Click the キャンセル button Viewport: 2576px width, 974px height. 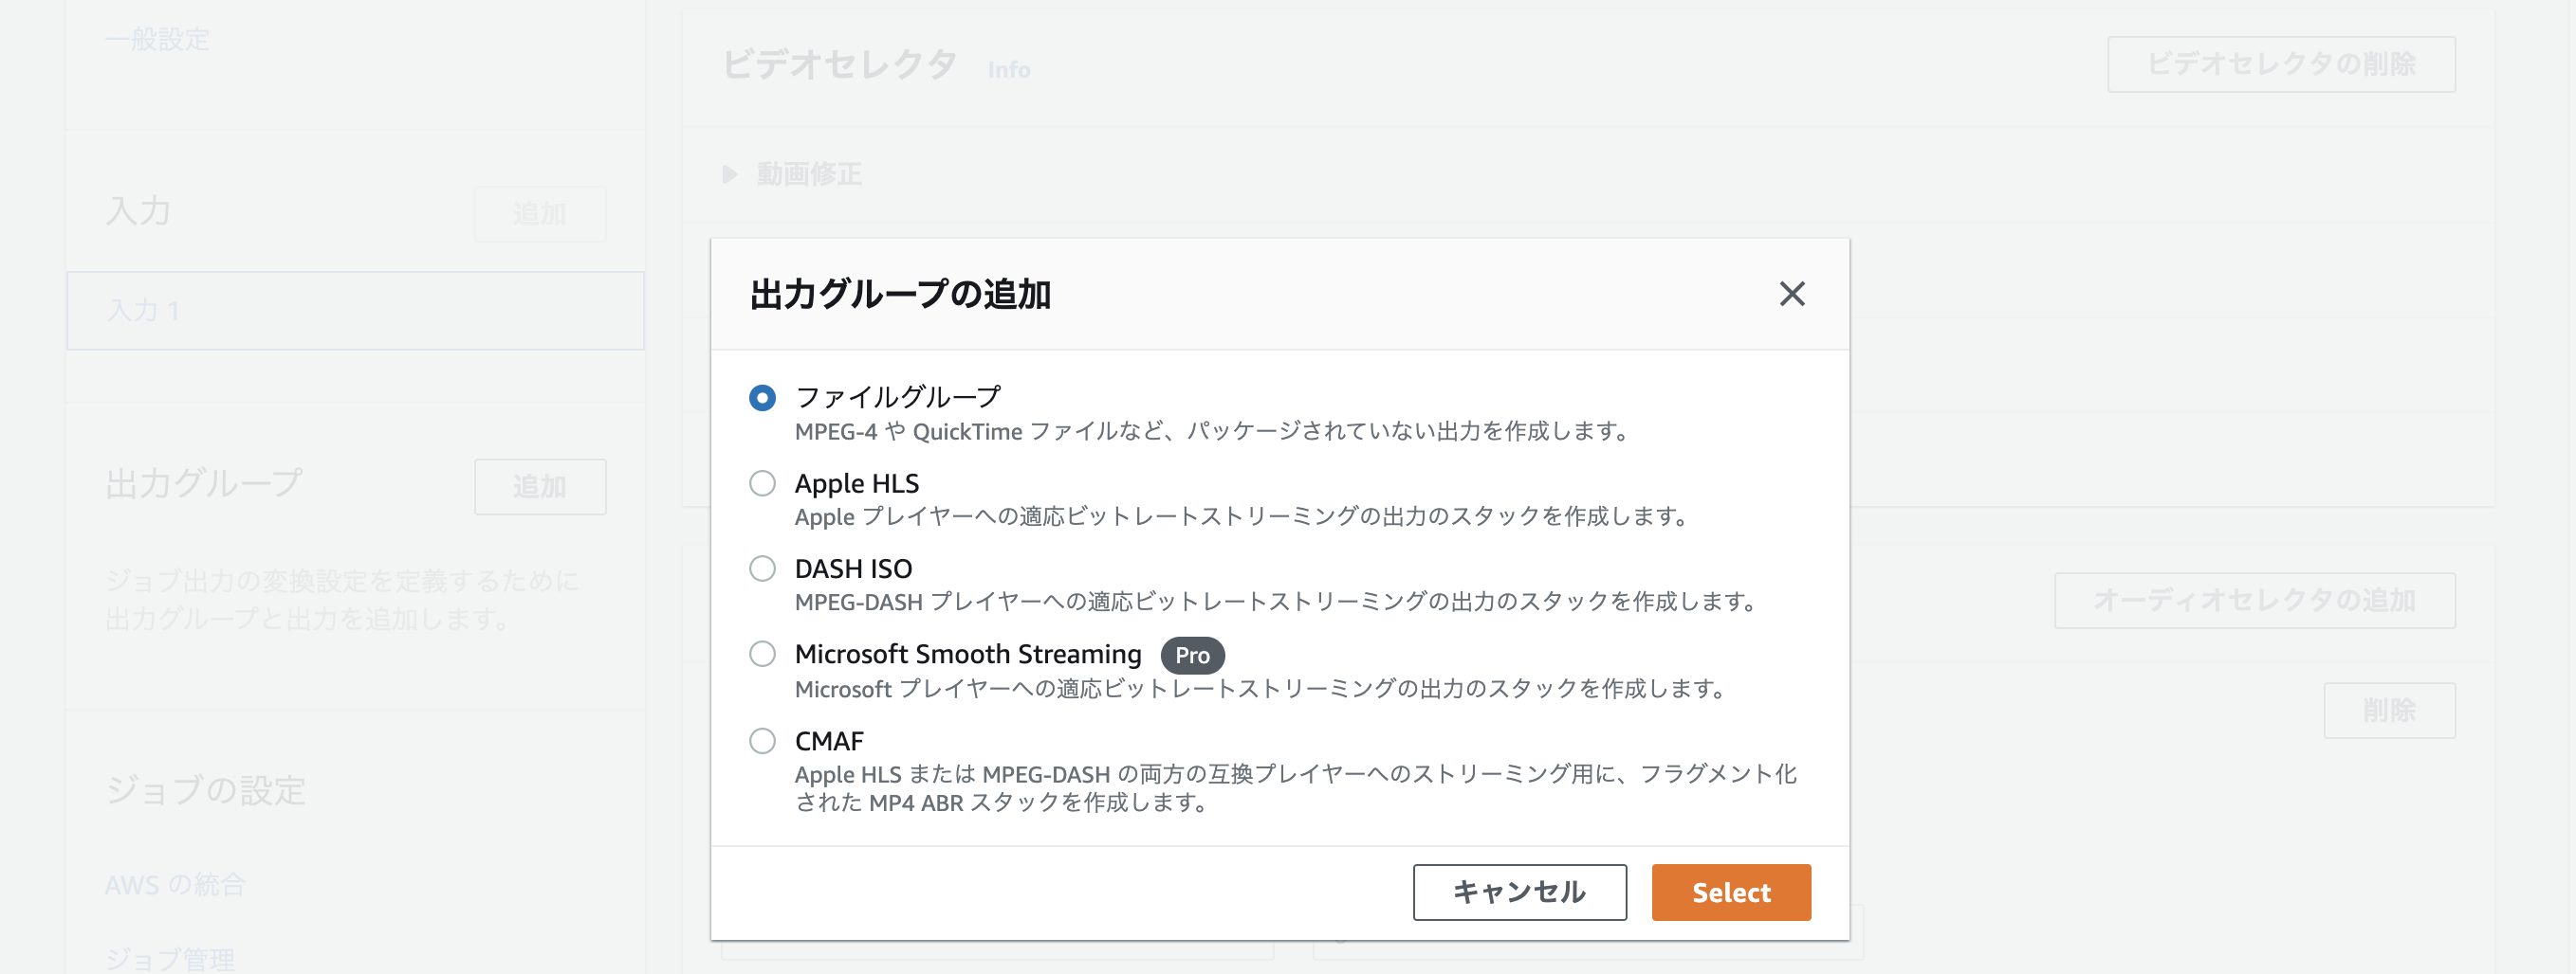click(1519, 893)
